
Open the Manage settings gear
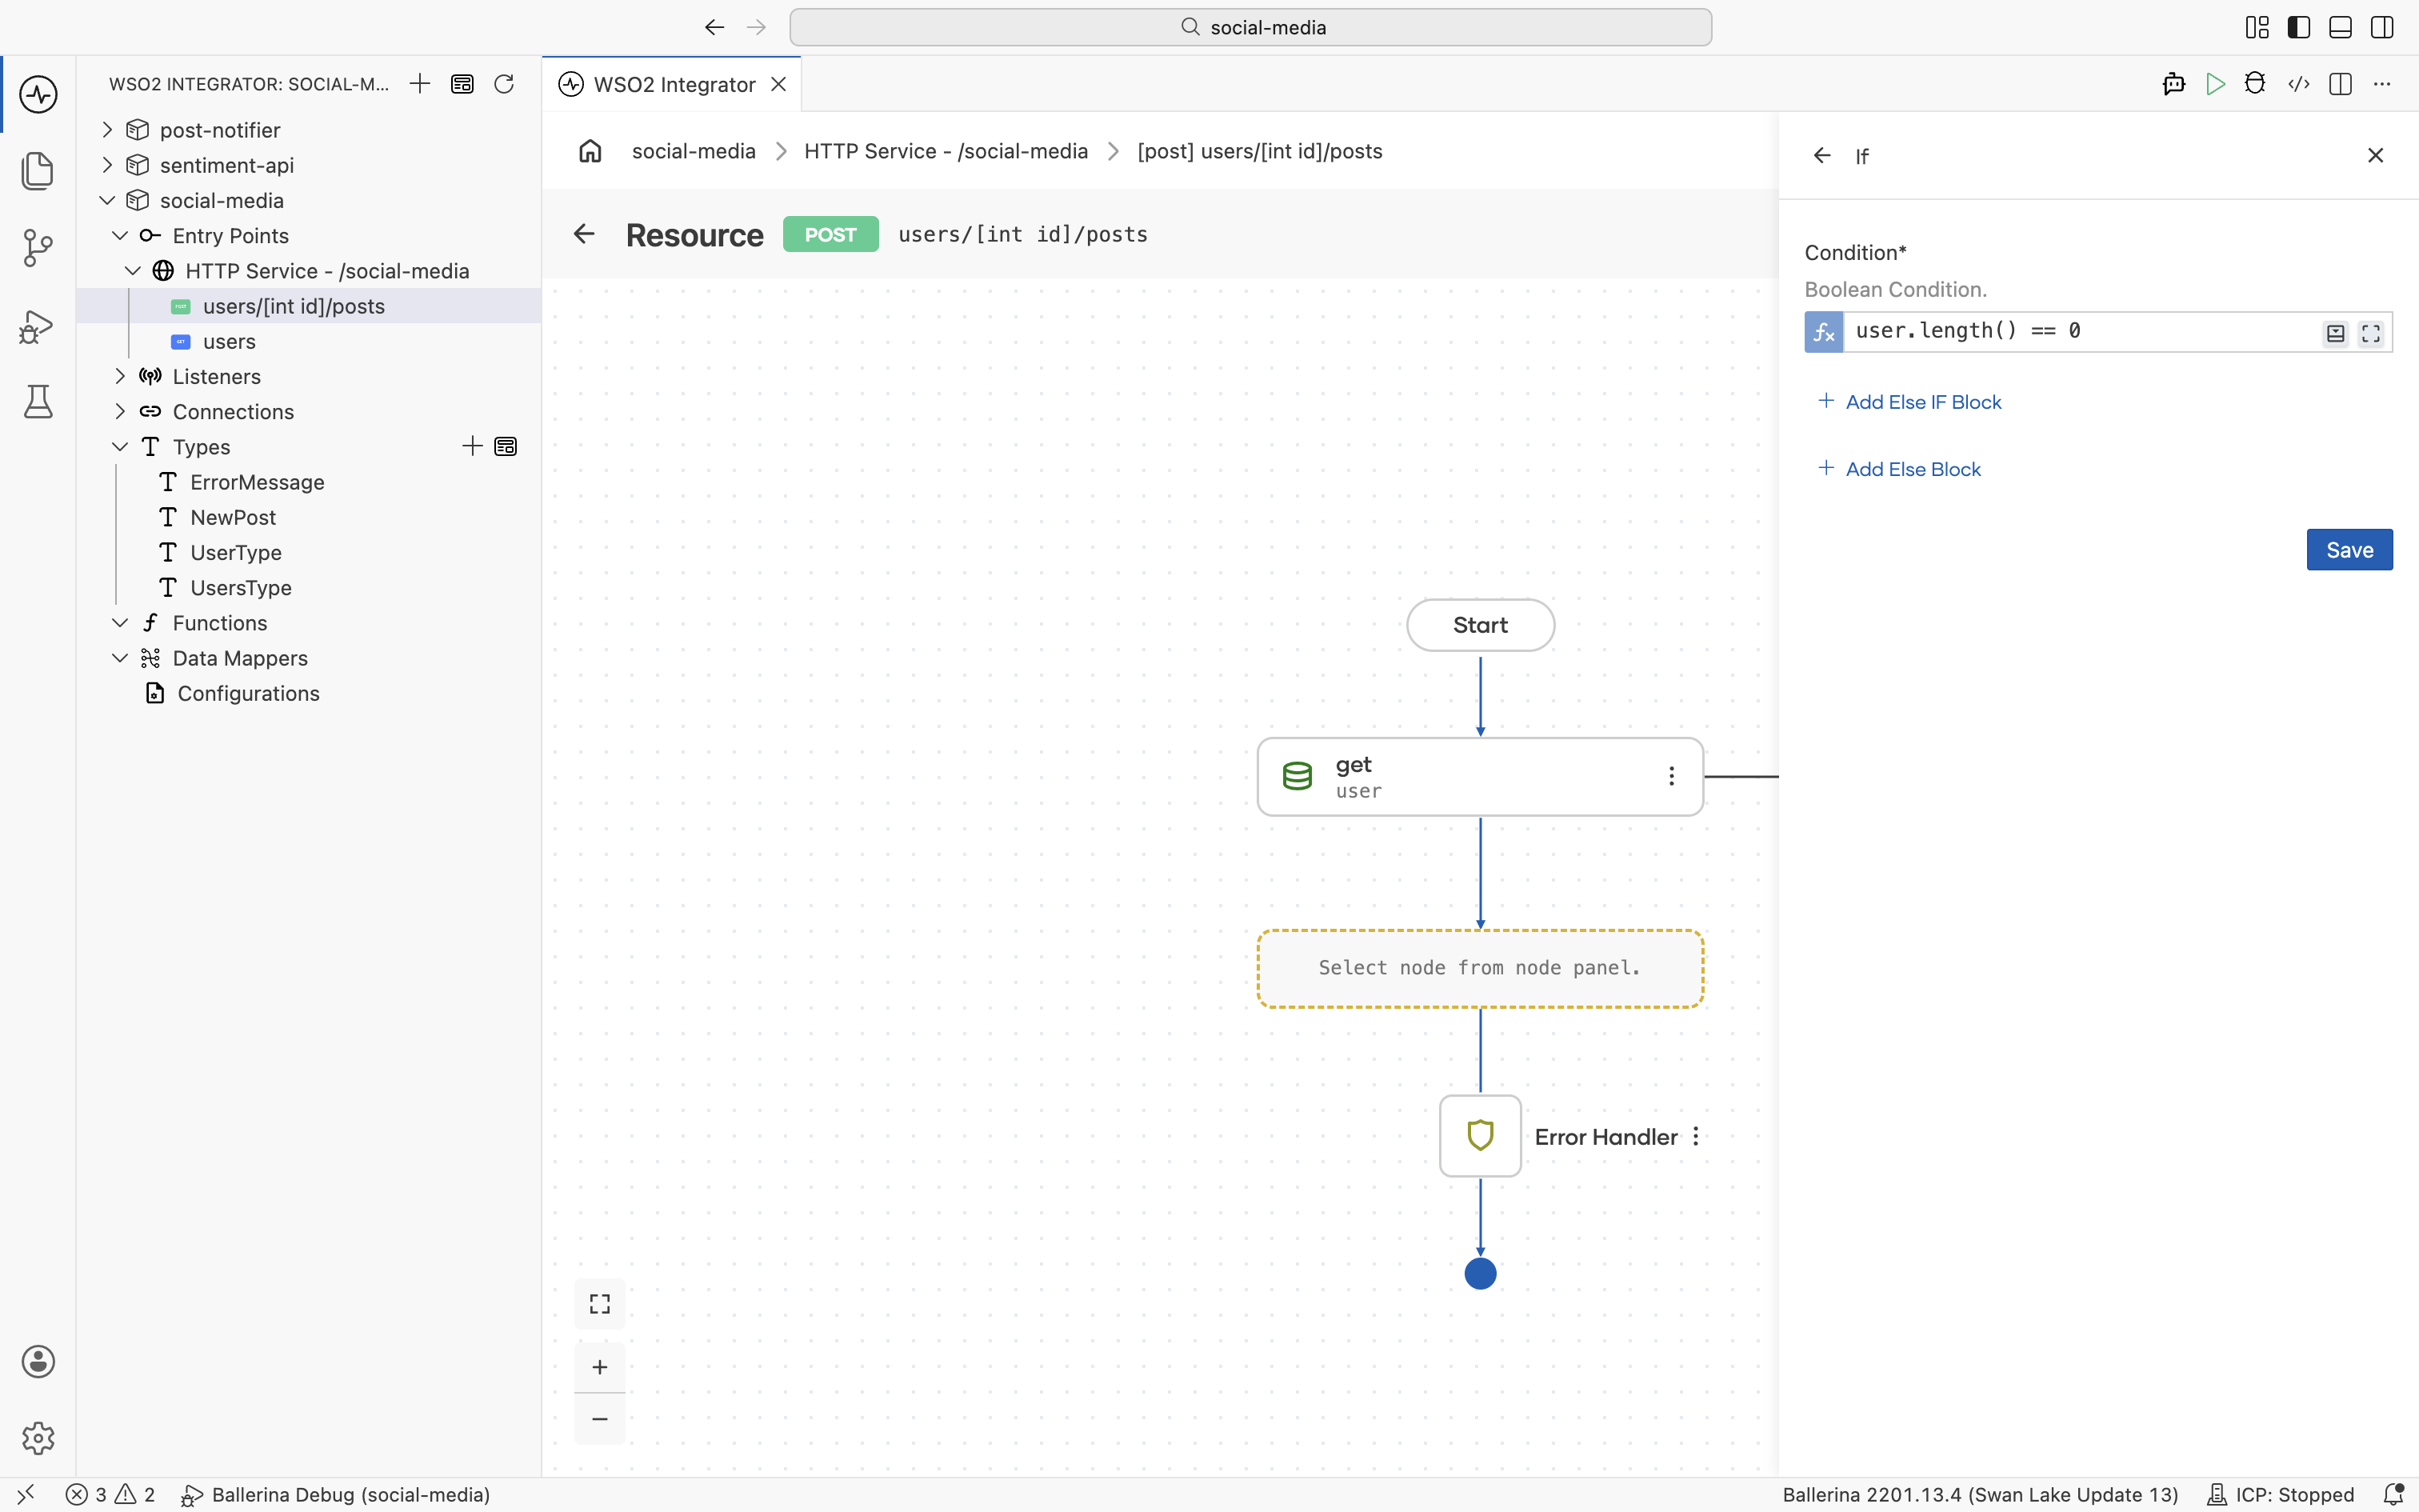[x=38, y=1438]
